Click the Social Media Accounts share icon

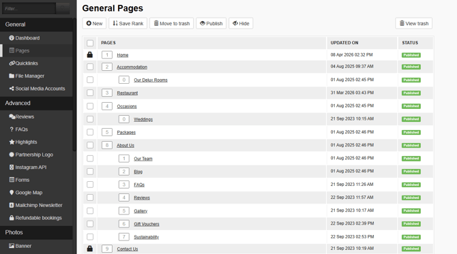pyautogui.click(x=12, y=89)
